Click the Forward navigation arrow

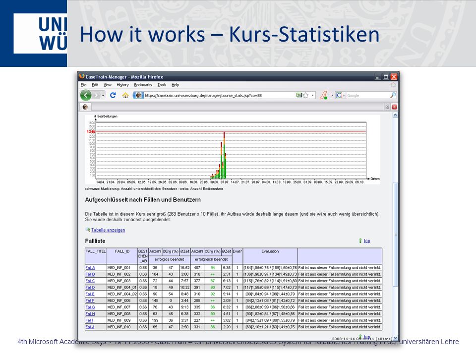pyautogui.click(x=96, y=95)
